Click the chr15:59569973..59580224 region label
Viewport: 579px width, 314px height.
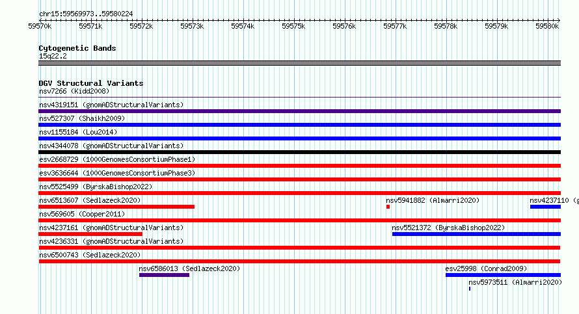pyautogui.click(x=86, y=14)
